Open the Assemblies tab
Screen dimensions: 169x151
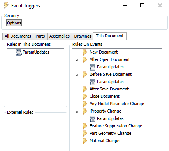click(x=60, y=36)
